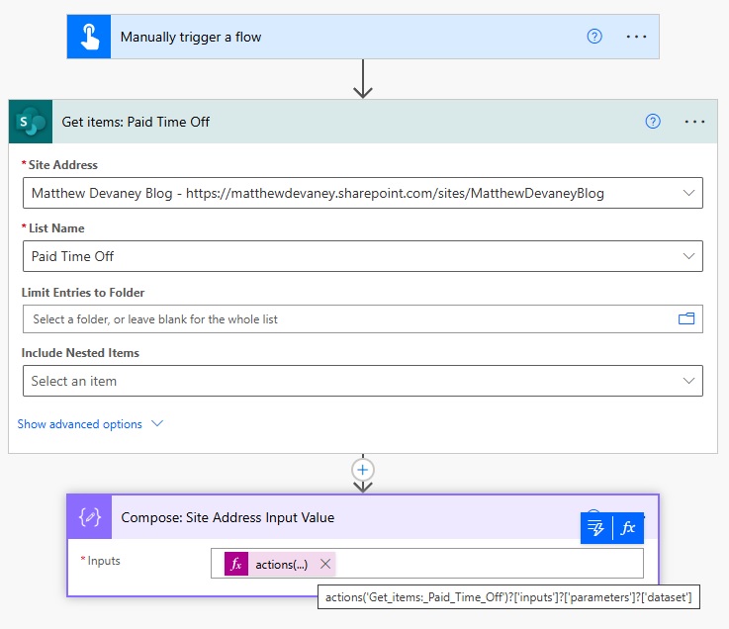Viewport: 729px width, 629px height.
Task: Click the Compose action icon
Action: 89,517
